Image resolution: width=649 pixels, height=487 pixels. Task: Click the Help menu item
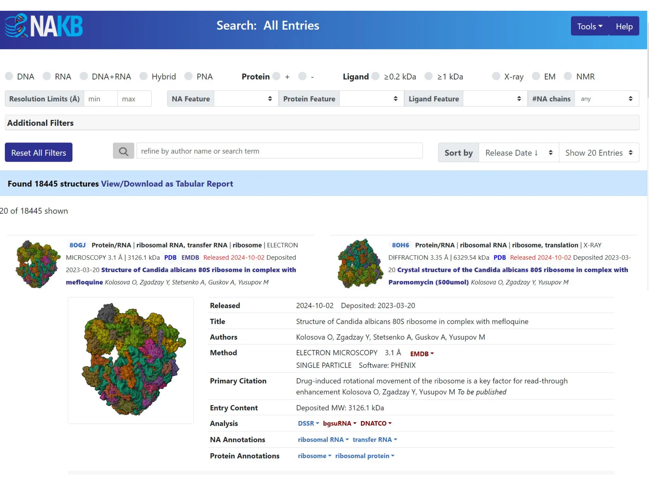click(624, 26)
